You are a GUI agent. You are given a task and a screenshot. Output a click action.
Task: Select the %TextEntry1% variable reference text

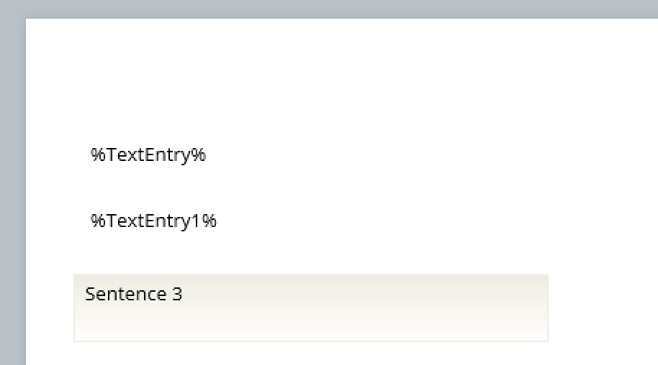153,221
